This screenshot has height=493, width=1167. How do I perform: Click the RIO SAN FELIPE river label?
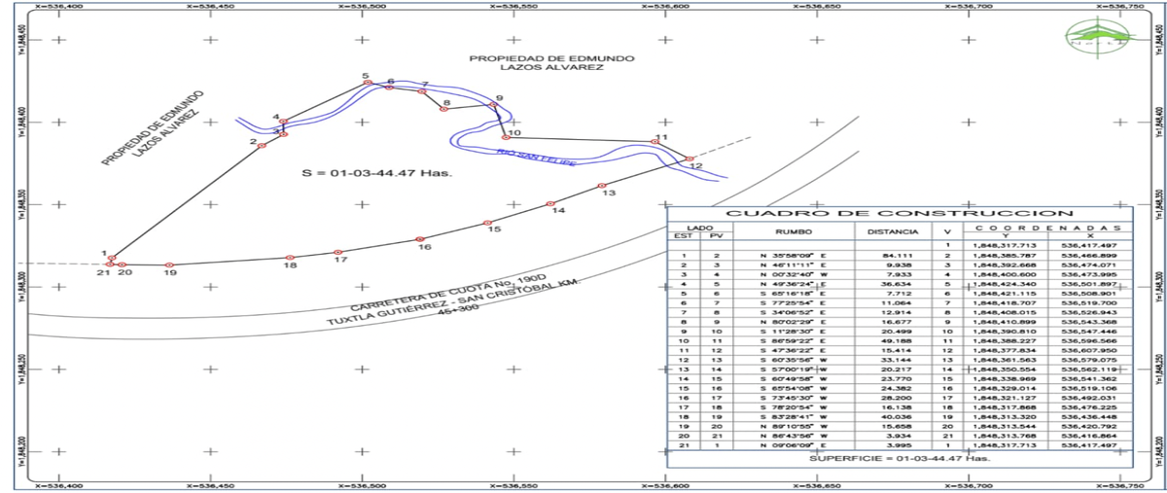[x=535, y=158]
